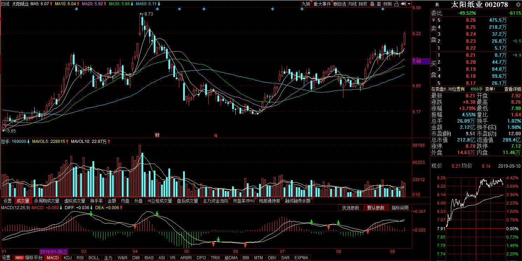Select the MTM indicator tab
The image size is (522, 261).
(258, 258)
